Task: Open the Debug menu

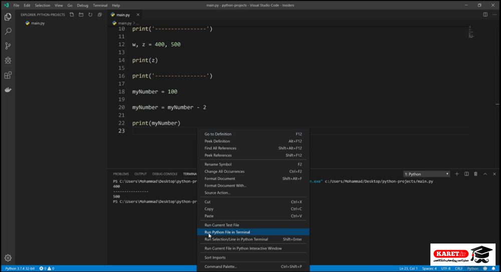Action: click(x=83, y=5)
